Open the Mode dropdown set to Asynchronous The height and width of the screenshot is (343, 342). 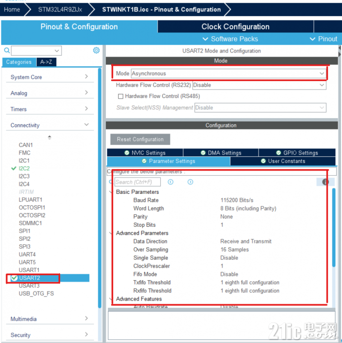tap(228, 73)
